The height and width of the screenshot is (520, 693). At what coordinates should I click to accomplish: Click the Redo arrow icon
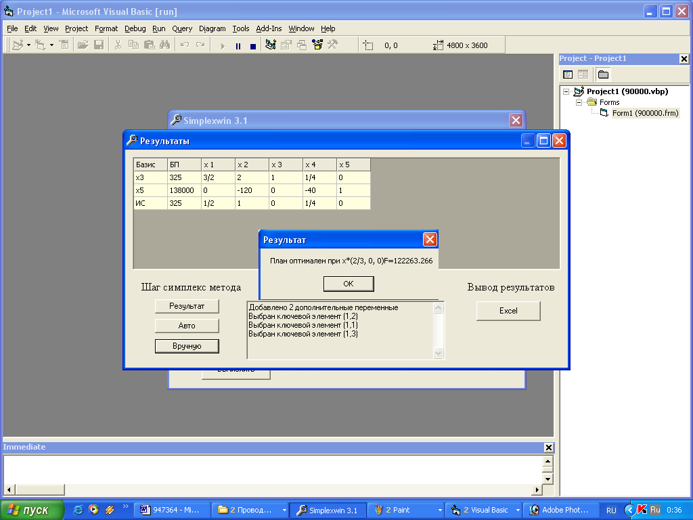200,45
